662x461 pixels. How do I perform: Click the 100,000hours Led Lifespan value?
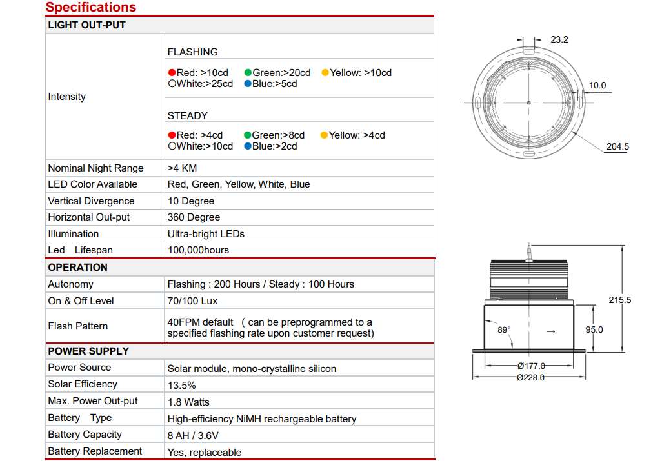[x=198, y=250]
